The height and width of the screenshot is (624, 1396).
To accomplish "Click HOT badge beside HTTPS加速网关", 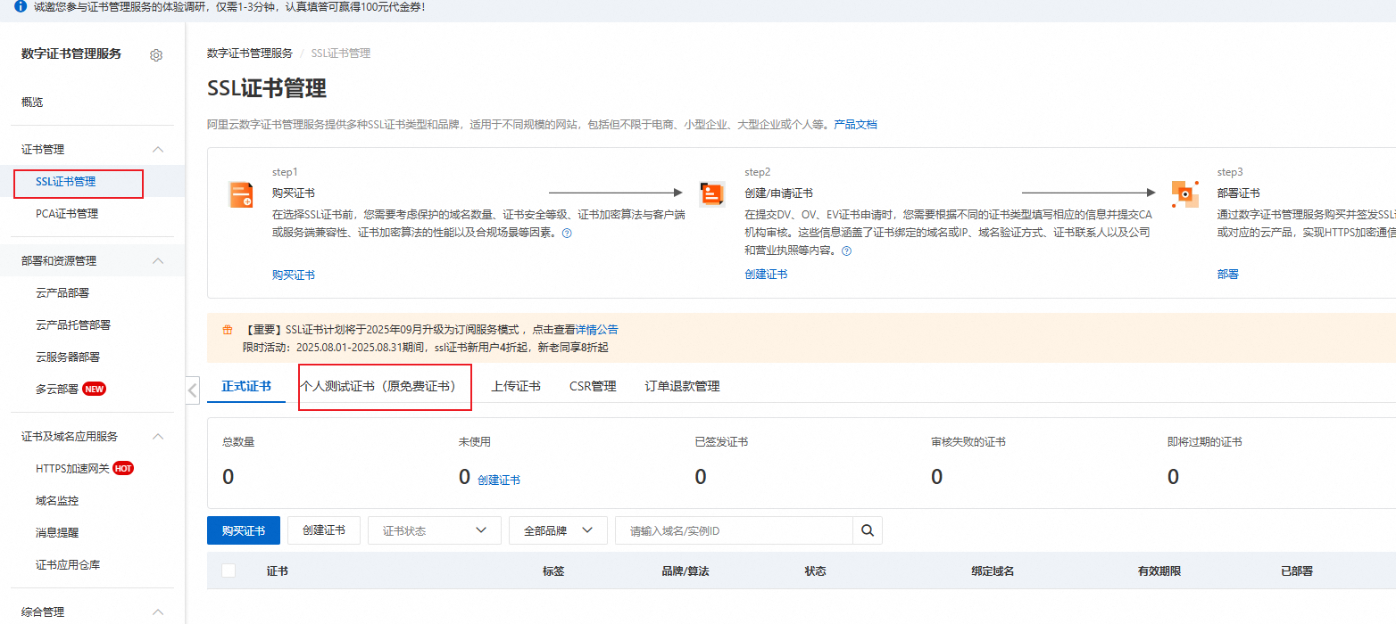I will pos(123,468).
